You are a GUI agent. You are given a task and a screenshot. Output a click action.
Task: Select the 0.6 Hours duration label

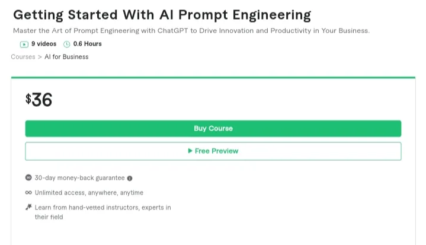(87, 44)
